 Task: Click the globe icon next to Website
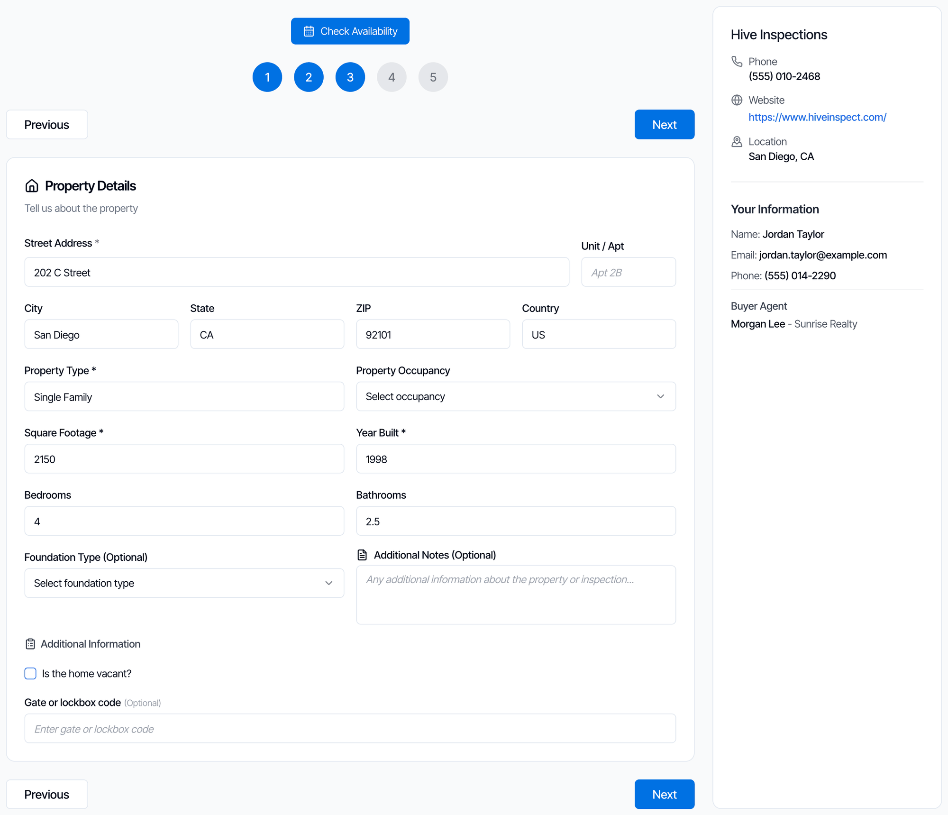click(737, 100)
